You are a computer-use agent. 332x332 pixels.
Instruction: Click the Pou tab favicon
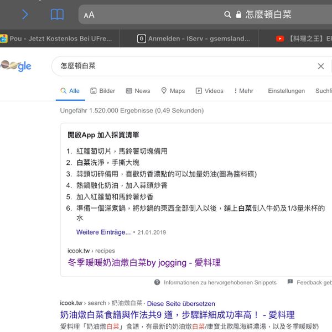pos(4,39)
